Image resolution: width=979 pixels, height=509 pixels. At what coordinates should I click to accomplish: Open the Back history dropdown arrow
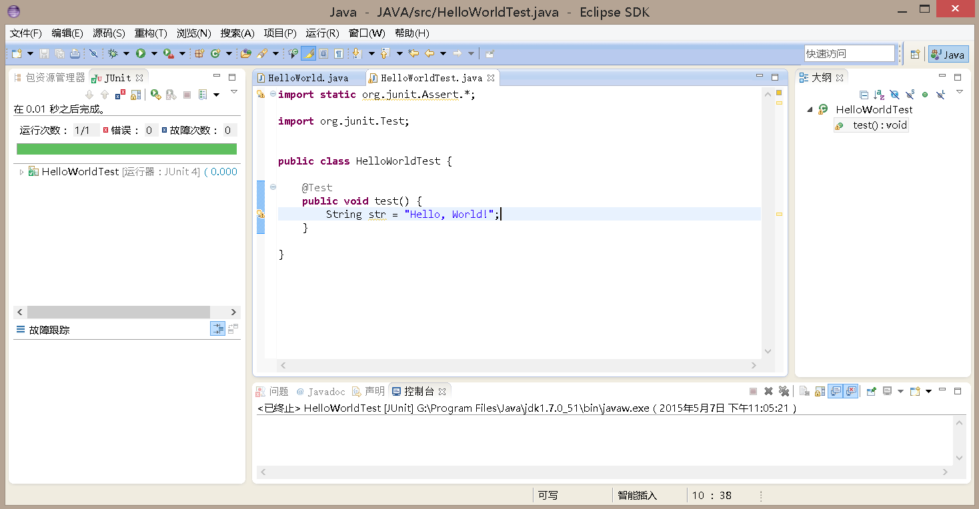[442, 53]
